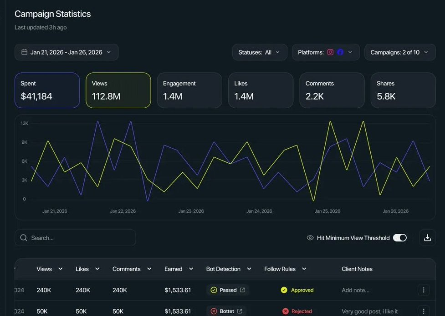Image resolution: width=445 pixels, height=316 pixels.
Task: Click the Jan 25, 2026 chart axis label
Action: [327, 211]
